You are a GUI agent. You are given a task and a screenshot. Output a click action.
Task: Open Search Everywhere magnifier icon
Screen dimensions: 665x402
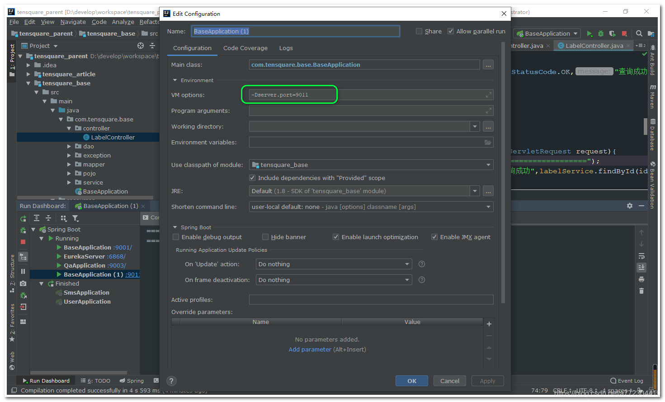639,33
